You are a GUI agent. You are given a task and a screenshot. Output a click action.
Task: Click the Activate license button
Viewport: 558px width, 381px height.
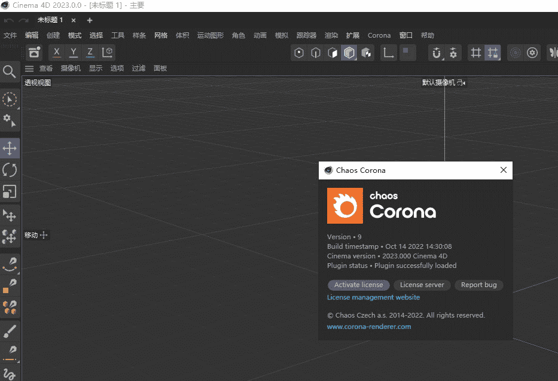[358, 285]
